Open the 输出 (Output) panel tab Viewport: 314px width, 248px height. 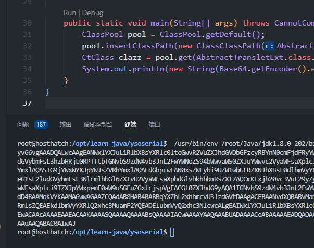click(x=66, y=125)
